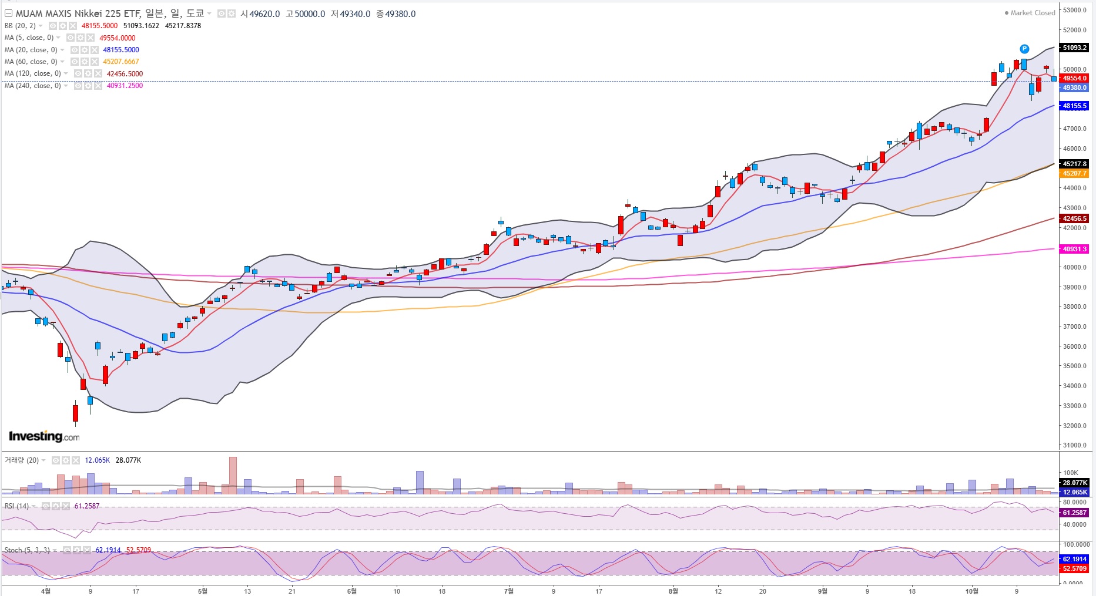Click the 51093.2 upper band price label
The width and height of the screenshot is (1096, 596).
click(1074, 48)
